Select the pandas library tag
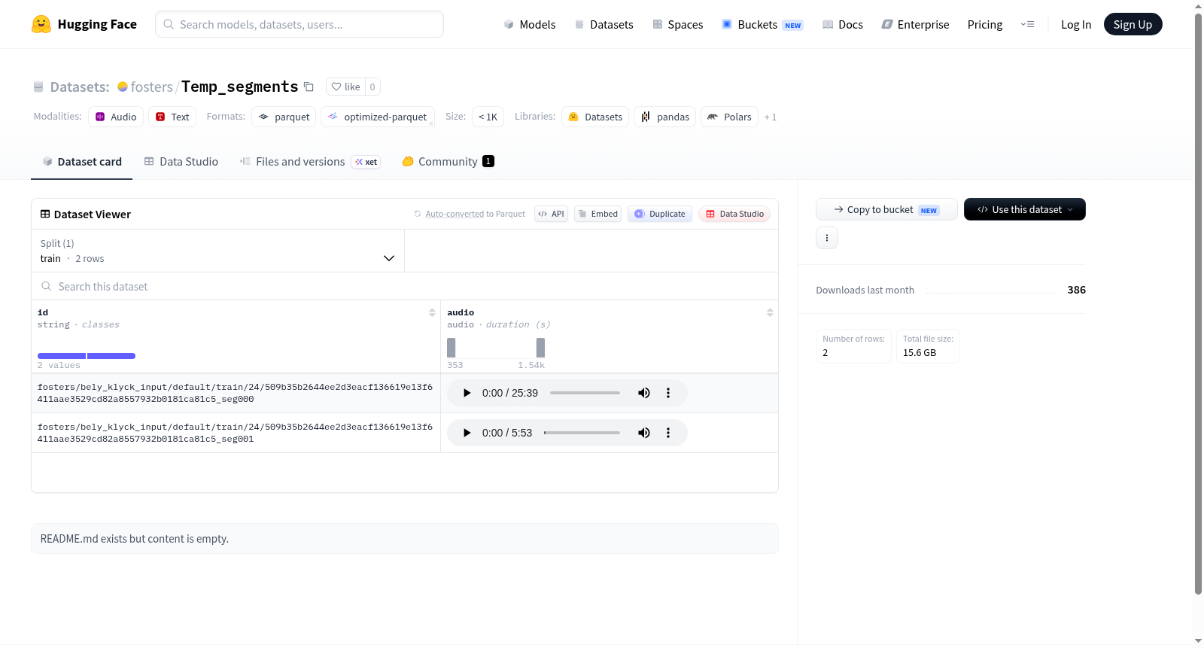The image size is (1204, 648). [x=665, y=117]
